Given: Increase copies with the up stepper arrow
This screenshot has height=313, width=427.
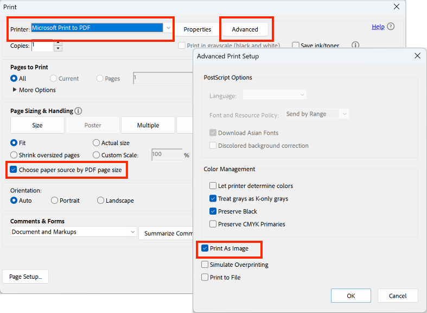Looking at the screenshot, I should (58, 42).
